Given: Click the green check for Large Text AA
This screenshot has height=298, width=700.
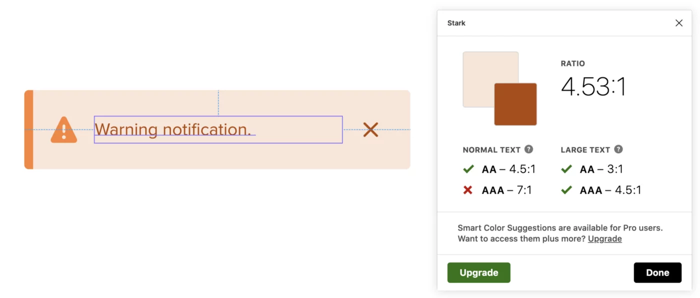Looking at the screenshot, I should 566,169.
